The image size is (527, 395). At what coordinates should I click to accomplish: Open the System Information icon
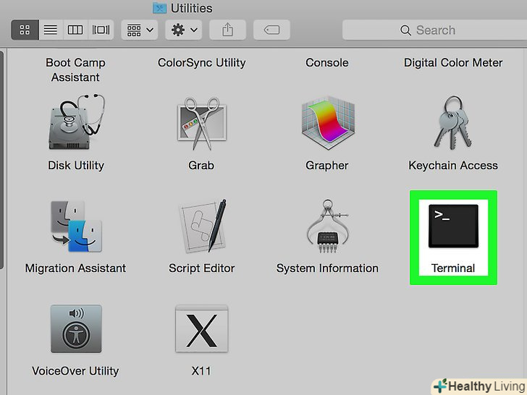328,226
